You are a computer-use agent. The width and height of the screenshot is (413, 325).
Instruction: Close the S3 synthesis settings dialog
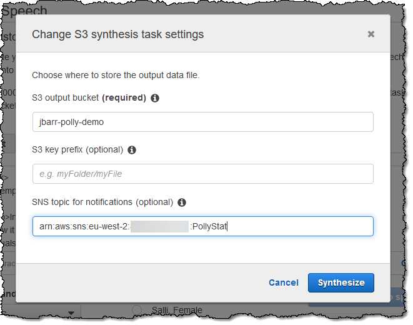(371, 34)
